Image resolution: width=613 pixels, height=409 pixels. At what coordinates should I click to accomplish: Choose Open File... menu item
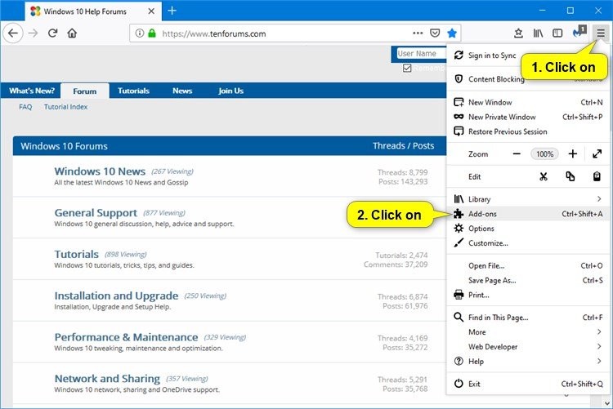[x=529, y=265]
